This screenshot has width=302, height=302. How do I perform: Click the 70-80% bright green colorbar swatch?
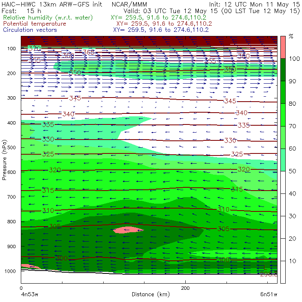[x=283, y=115]
